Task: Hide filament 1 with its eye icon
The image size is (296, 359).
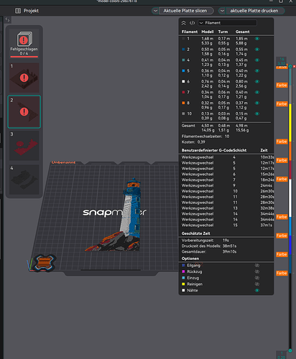Action: pyautogui.click(x=257, y=39)
